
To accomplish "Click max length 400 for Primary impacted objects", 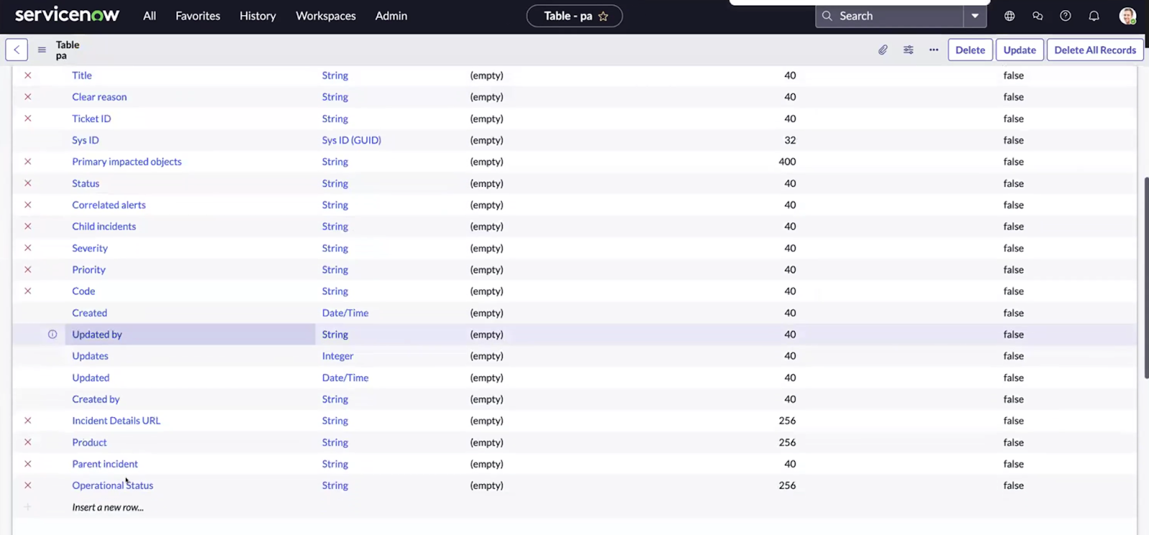I will click(787, 162).
